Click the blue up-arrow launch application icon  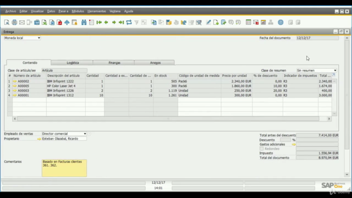[67, 22]
